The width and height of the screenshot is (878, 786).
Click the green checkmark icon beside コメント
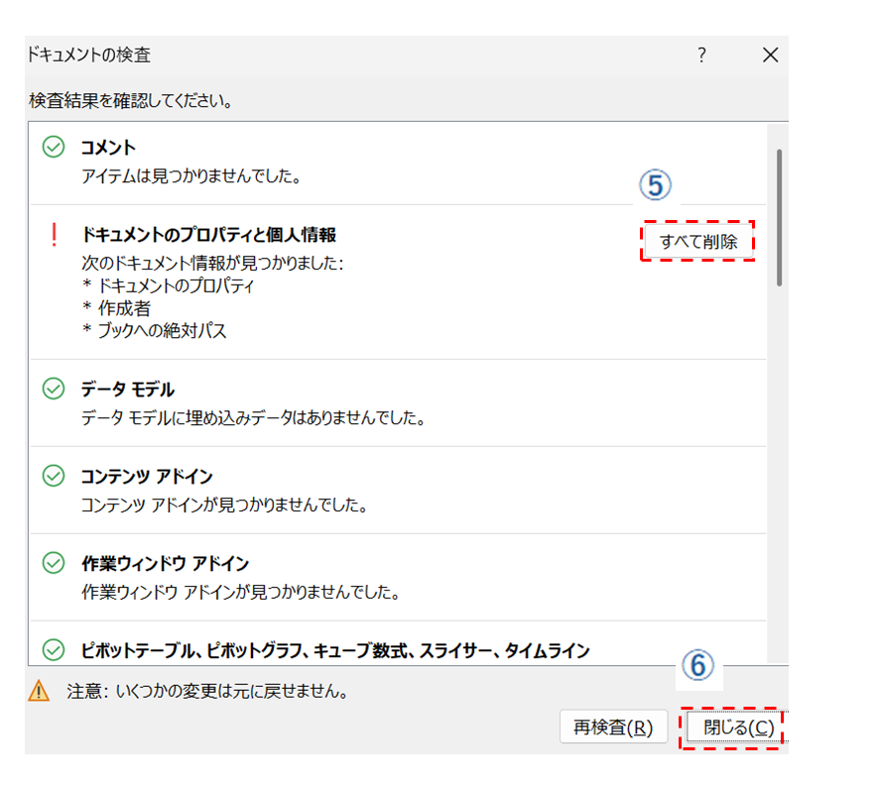54,148
